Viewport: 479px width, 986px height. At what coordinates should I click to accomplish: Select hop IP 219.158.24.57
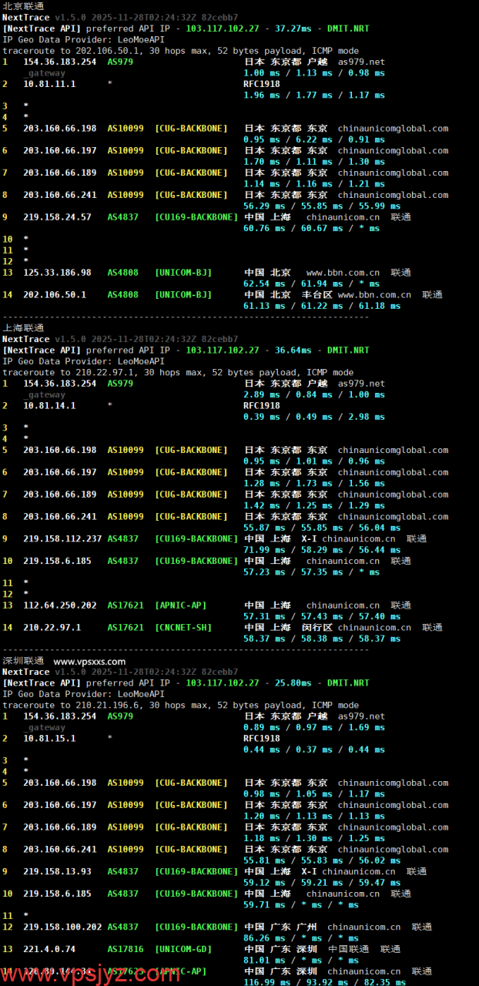point(57,217)
